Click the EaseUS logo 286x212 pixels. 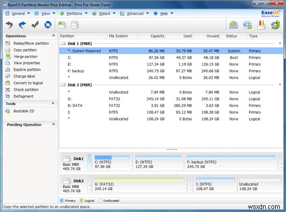[x=270, y=14]
